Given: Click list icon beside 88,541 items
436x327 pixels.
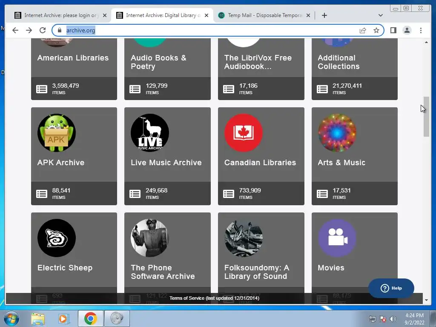Looking at the screenshot, I should click(42, 194).
